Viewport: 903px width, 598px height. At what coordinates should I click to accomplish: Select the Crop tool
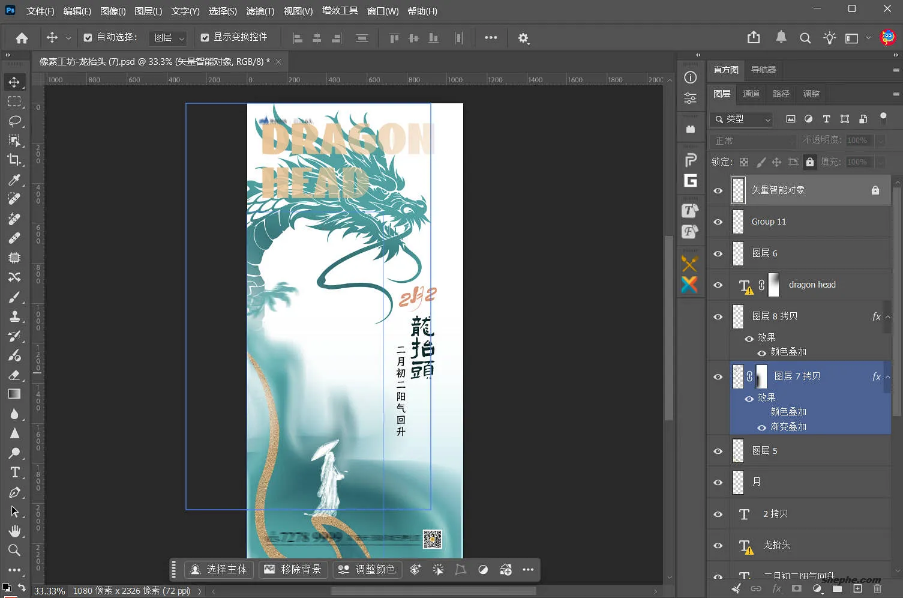(x=14, y=160)
